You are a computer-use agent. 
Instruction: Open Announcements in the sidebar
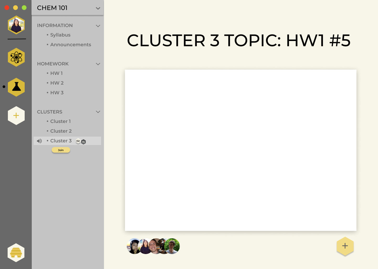(70, 45)
